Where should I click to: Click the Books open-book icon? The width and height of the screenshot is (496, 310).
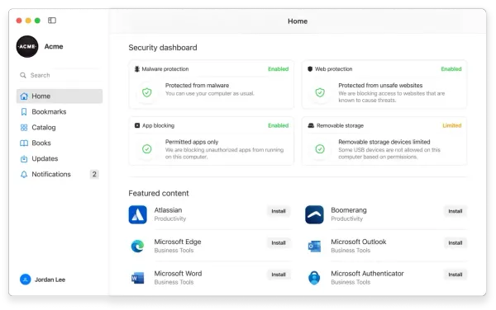[x=24, y=143]
